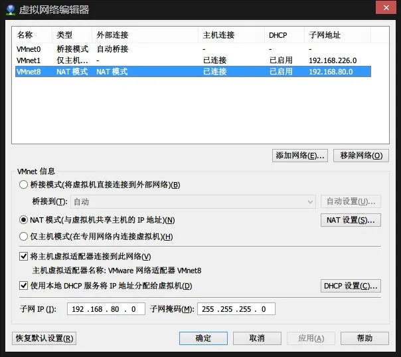The width and height of the screenshot is (401, 357).
Task: Click 仅主机... type cell of VMnet1
Action: tap(72, 60)
